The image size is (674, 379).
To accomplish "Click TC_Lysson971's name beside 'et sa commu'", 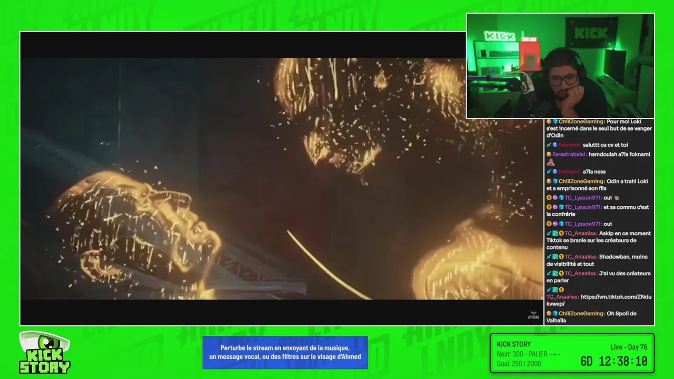I will pyautogui.click(x=583, y=207).
